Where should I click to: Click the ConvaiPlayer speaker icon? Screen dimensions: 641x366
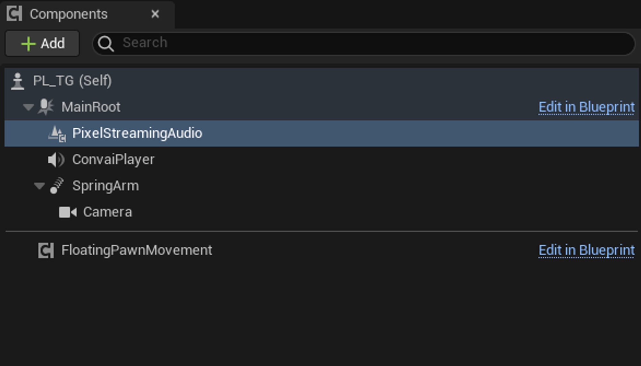pos(56,160)
